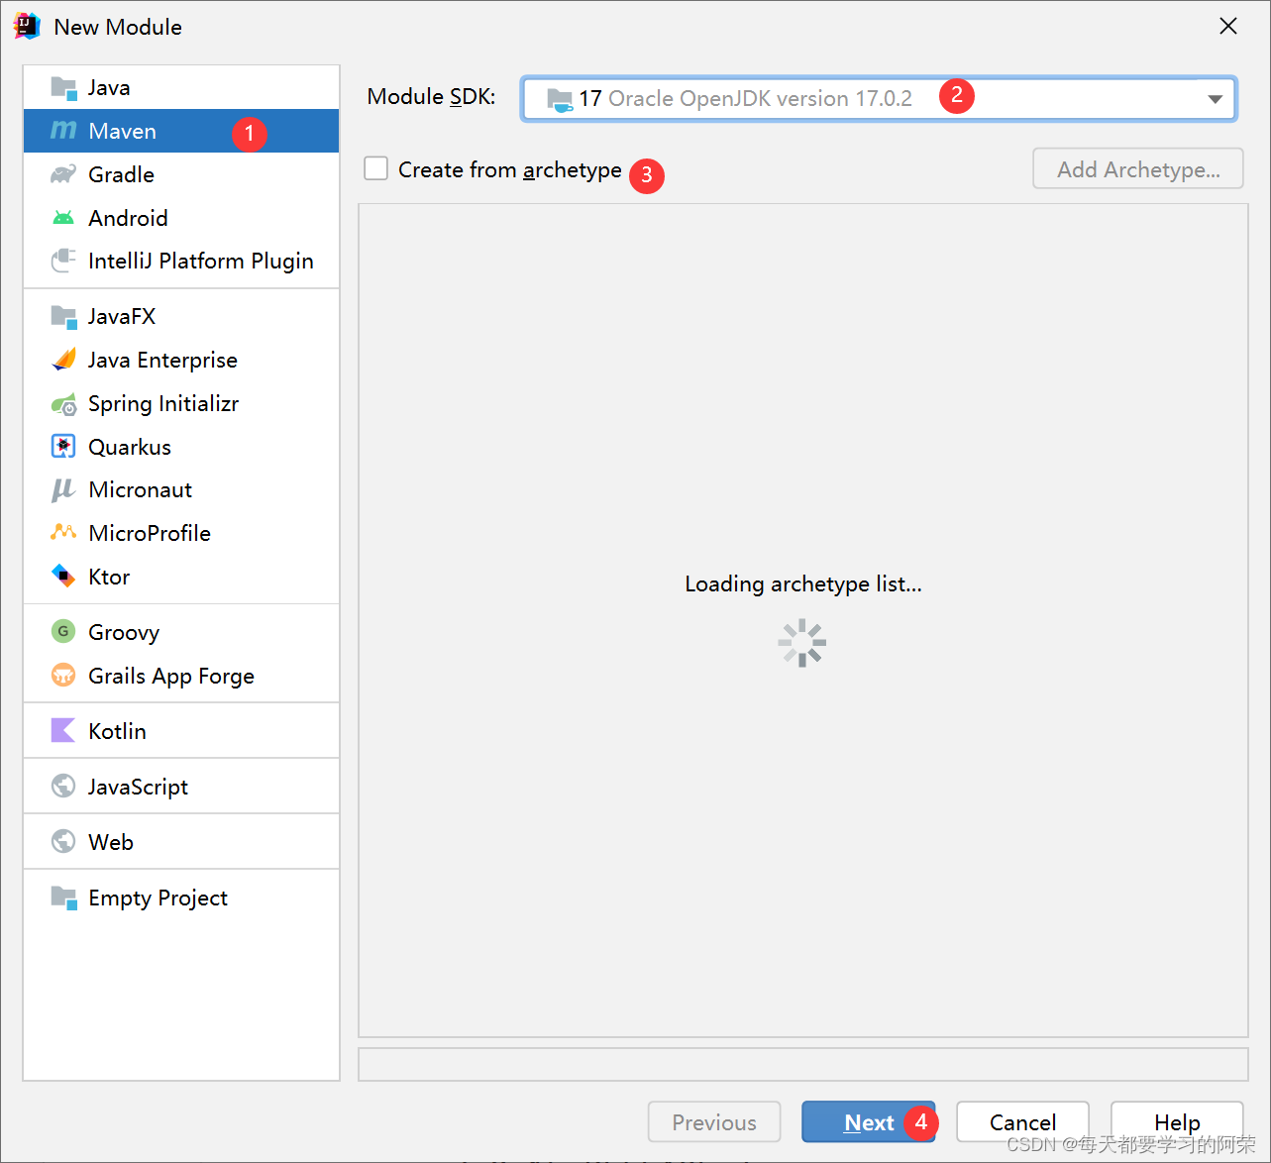
Task: Enable Create from archetype checkbox
Action: tap(376, 169)
